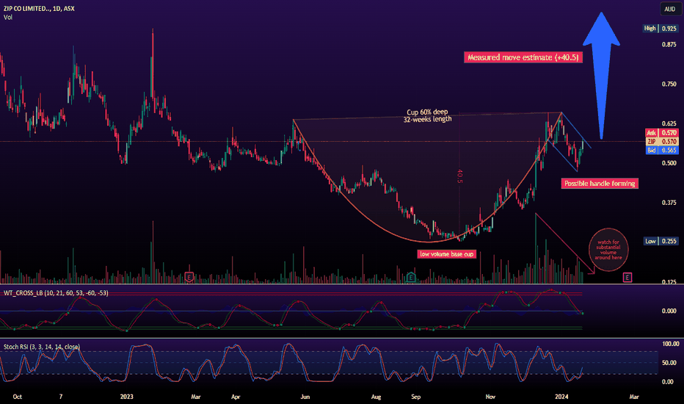
Task: Select the Vol indicator label
Action: 8,18
